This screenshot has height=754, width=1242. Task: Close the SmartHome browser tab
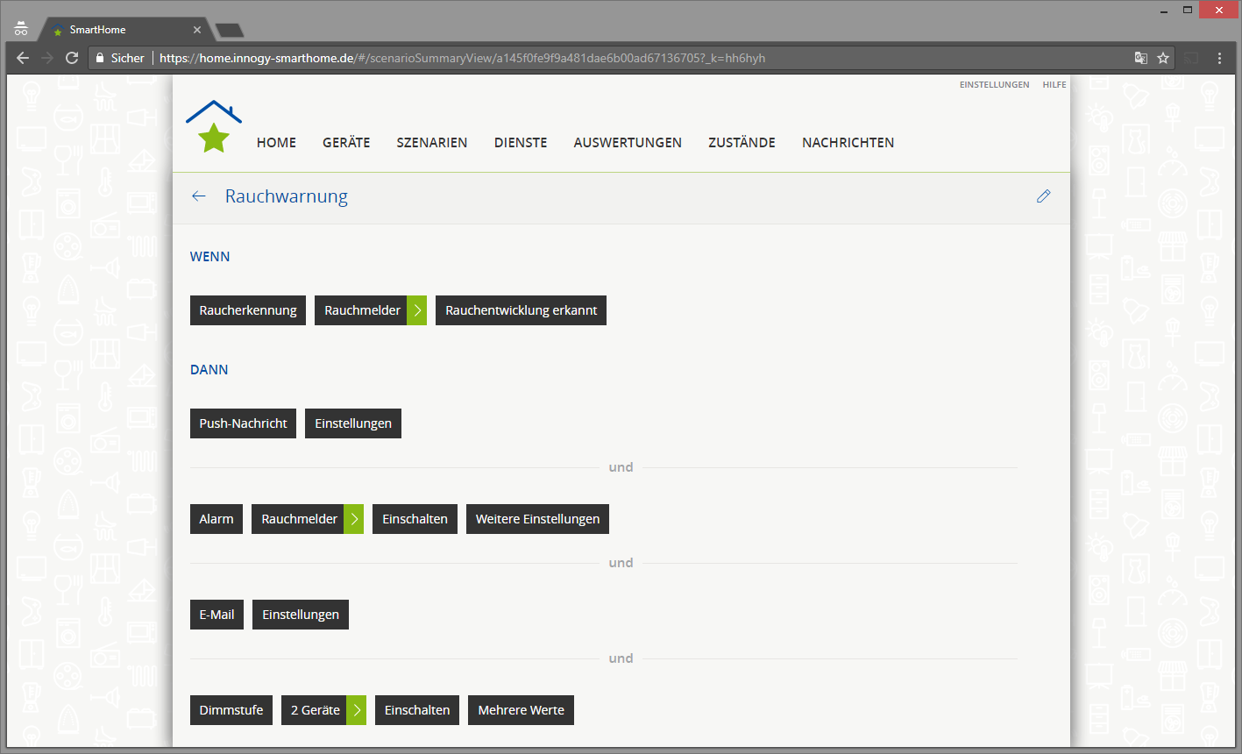tap(197, 30)
